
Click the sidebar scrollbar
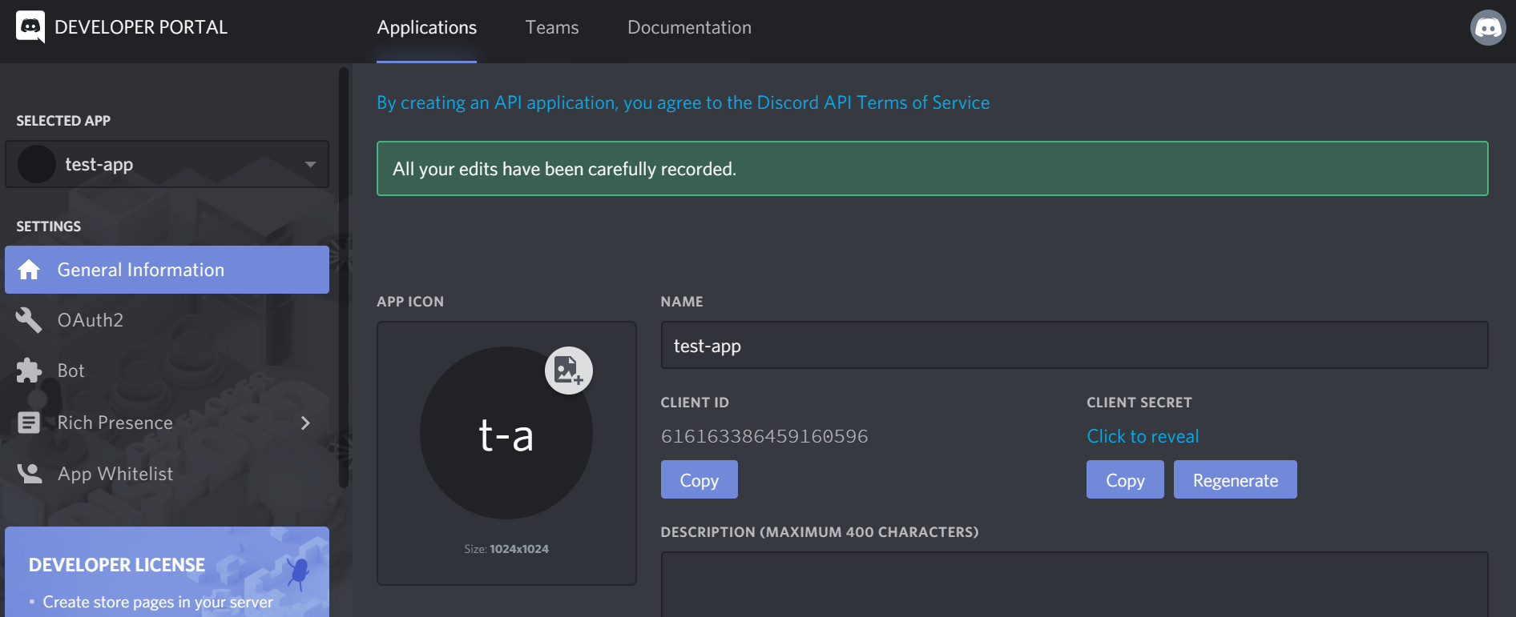pos(344,277)
